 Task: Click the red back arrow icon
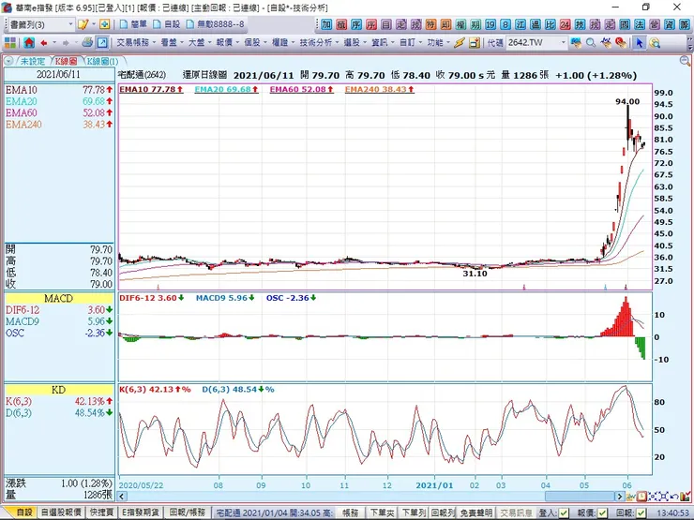44,43
